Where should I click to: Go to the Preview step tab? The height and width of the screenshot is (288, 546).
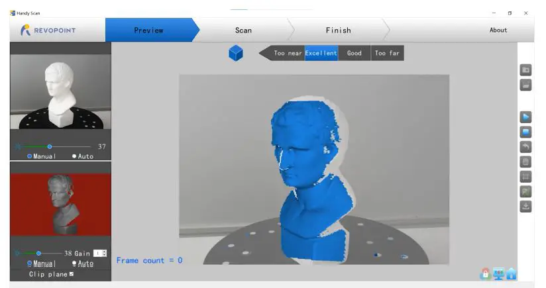tap(148, 30)
